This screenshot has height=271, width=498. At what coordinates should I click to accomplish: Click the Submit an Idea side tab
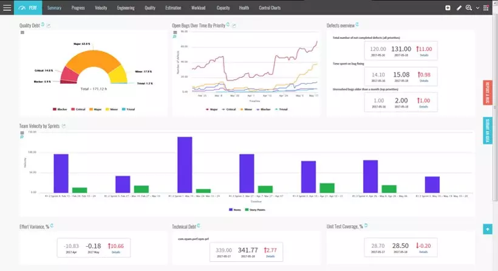click(x=488, y=131)
